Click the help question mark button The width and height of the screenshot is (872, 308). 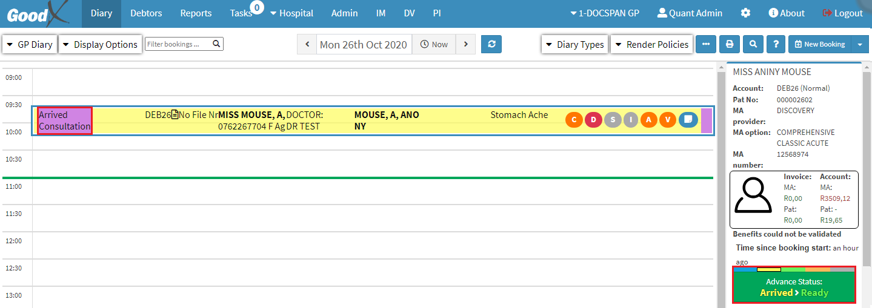[x=776, y=44]
